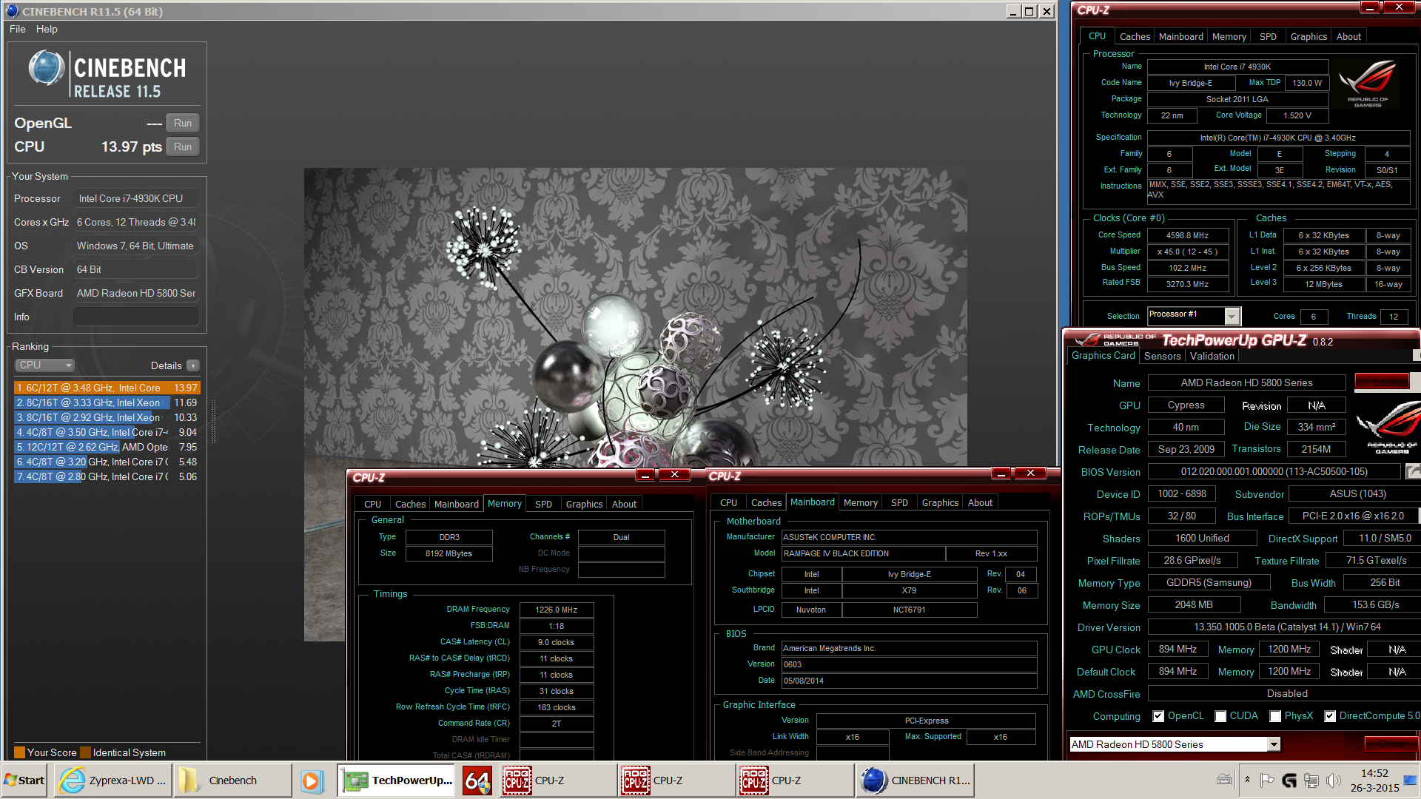Select ranking row 8C/16T @ 2.92 GHz
The height and width of the screenshot is (799, 1421).
[x=107, y=417]
